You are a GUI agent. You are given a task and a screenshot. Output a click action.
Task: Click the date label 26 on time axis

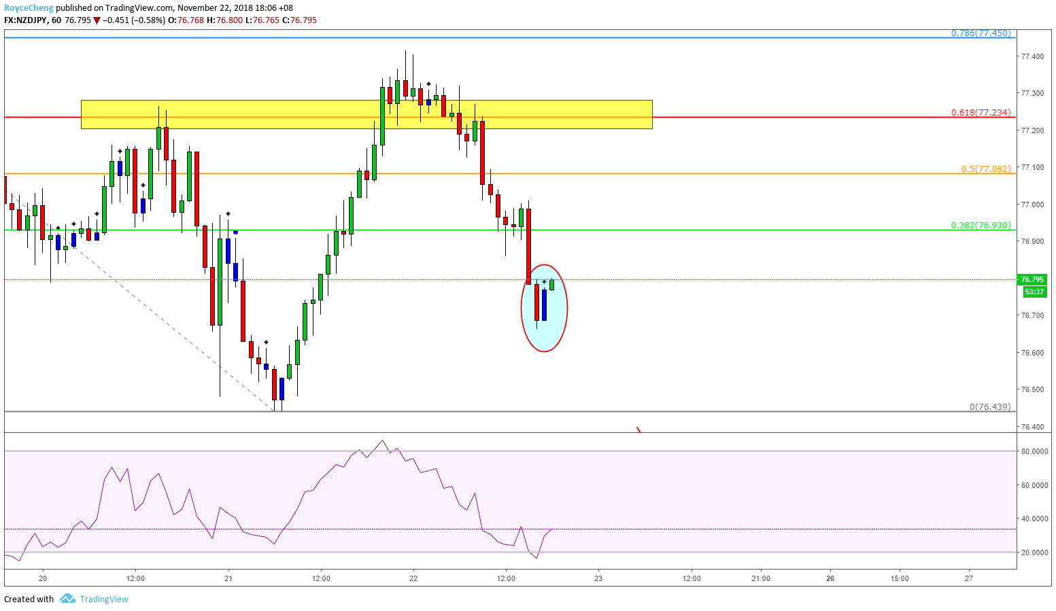pos(830,578)
